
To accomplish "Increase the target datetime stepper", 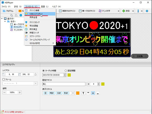I will (x=65, y=74).
